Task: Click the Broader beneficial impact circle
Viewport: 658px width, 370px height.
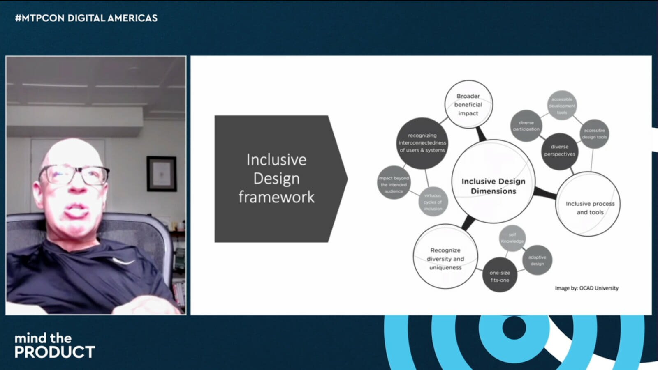Action: point(468,104)
